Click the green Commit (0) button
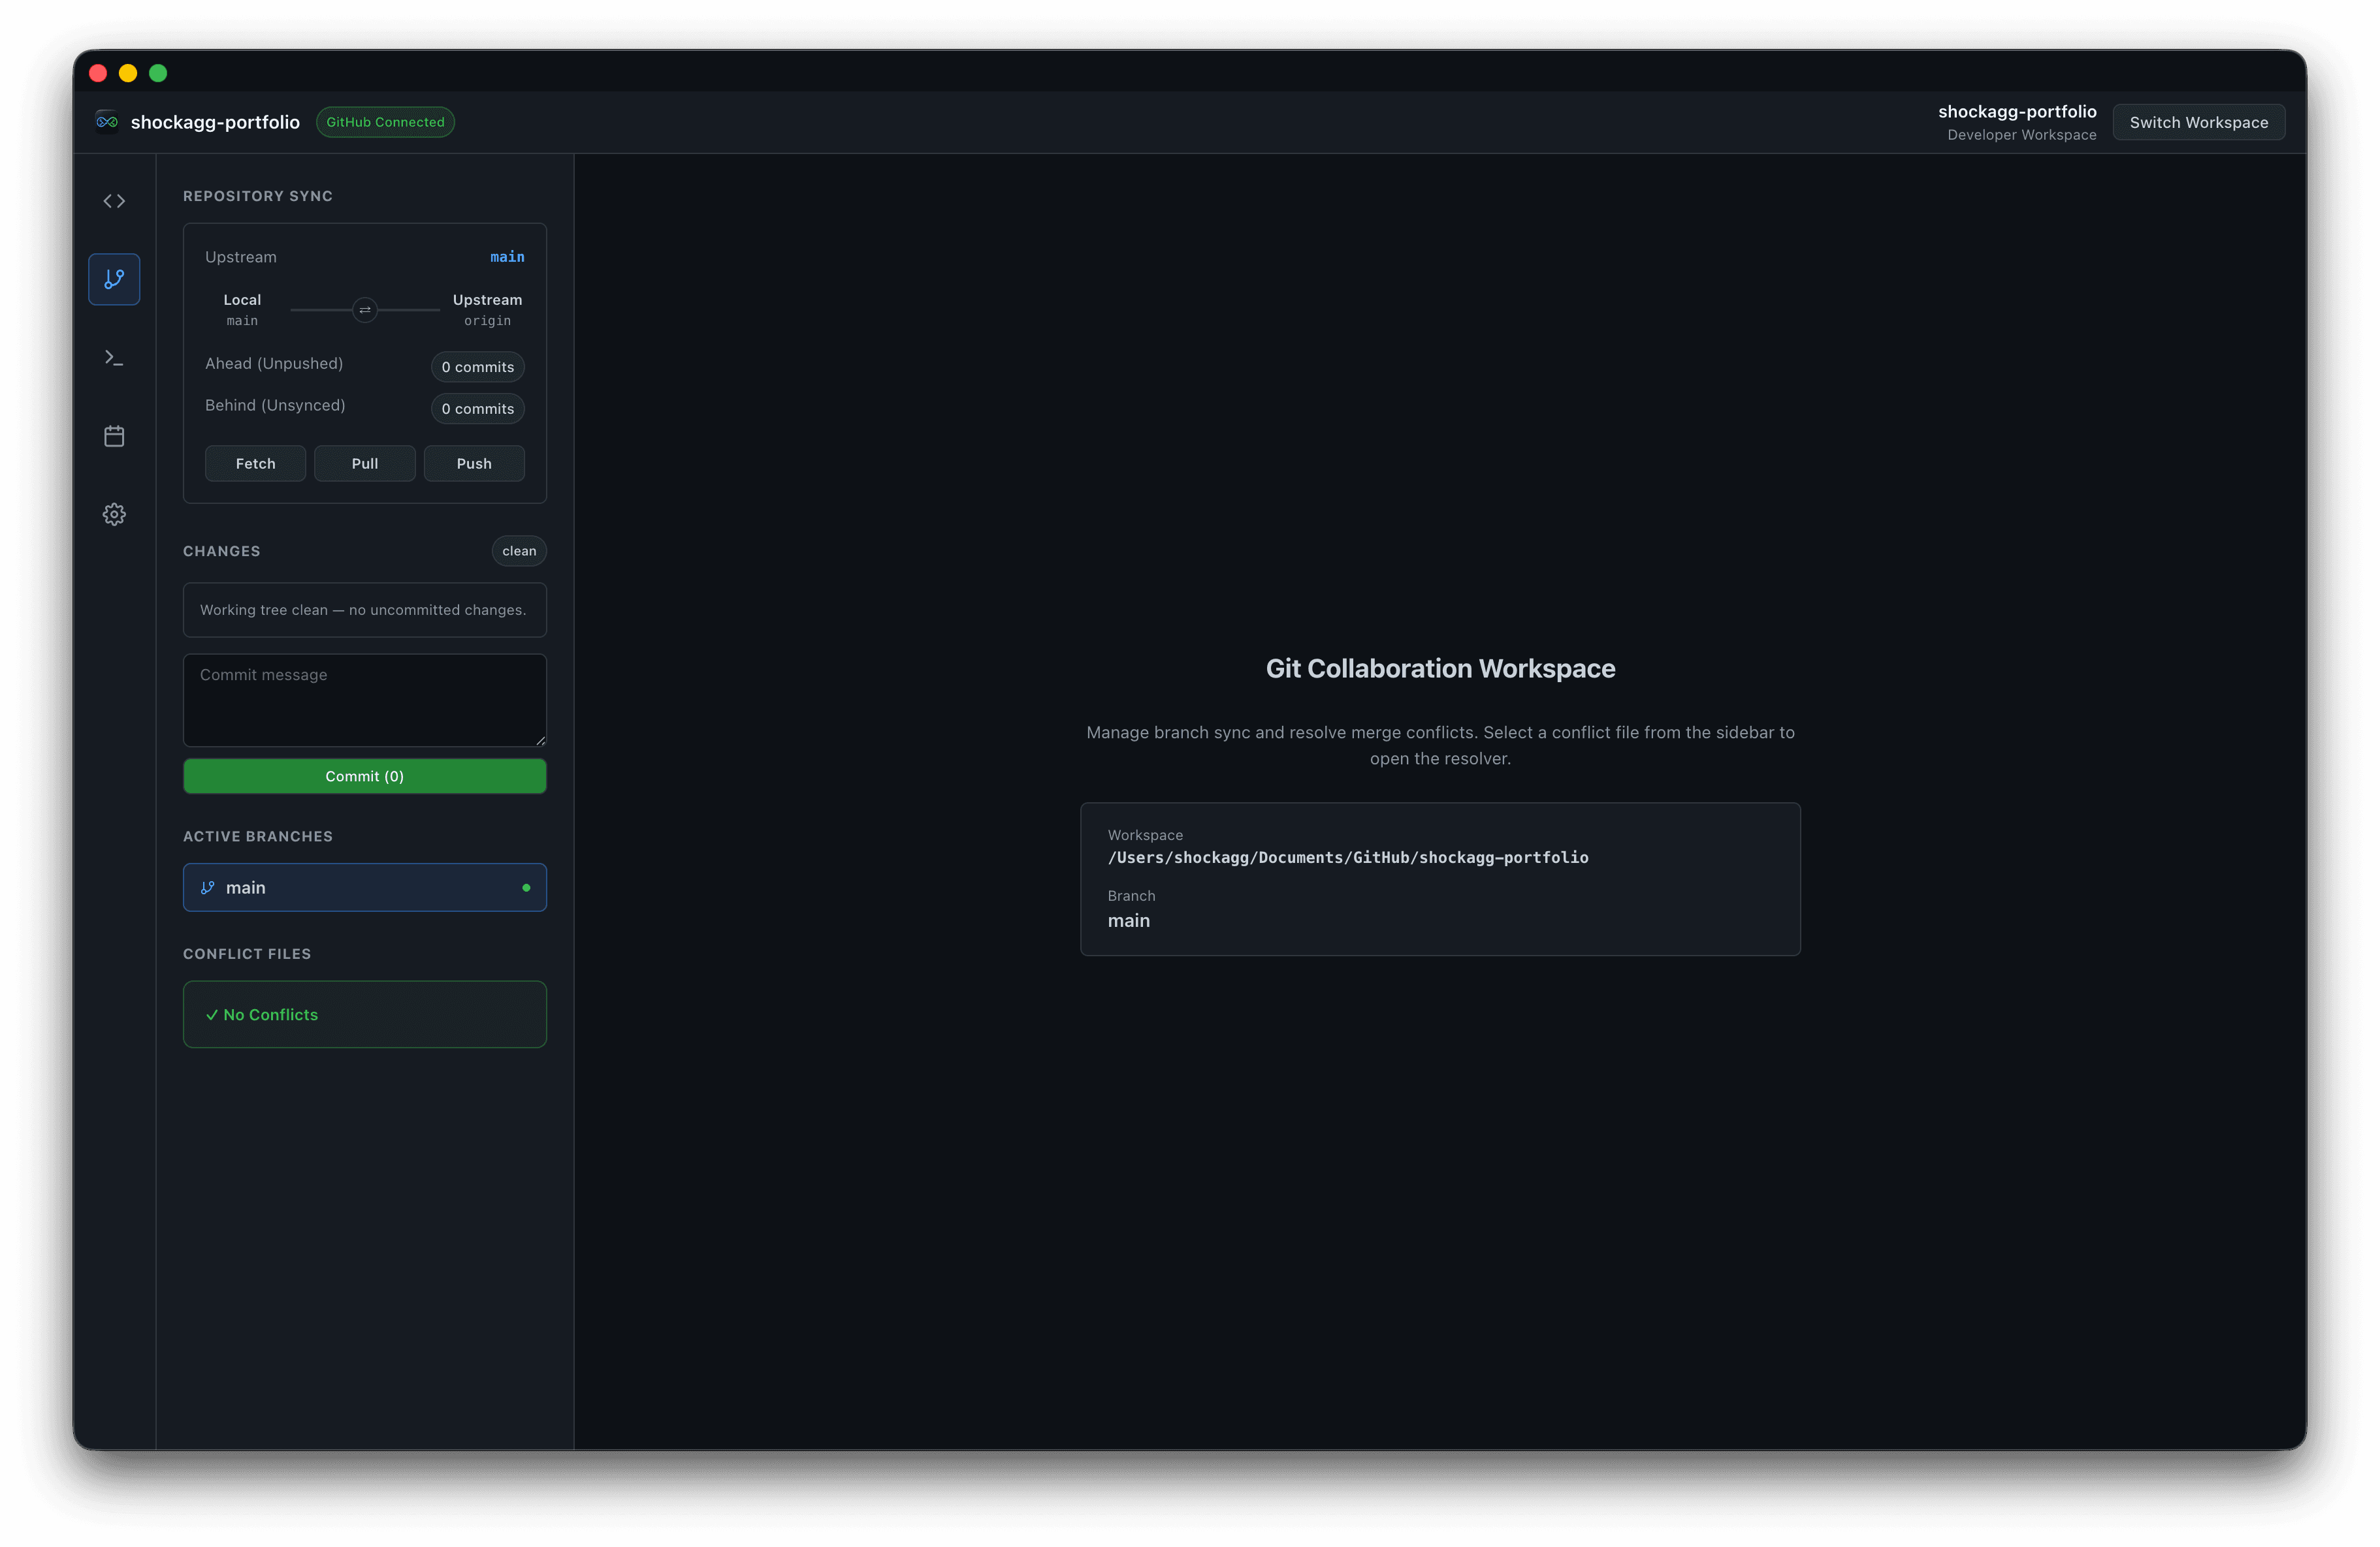 365,777
